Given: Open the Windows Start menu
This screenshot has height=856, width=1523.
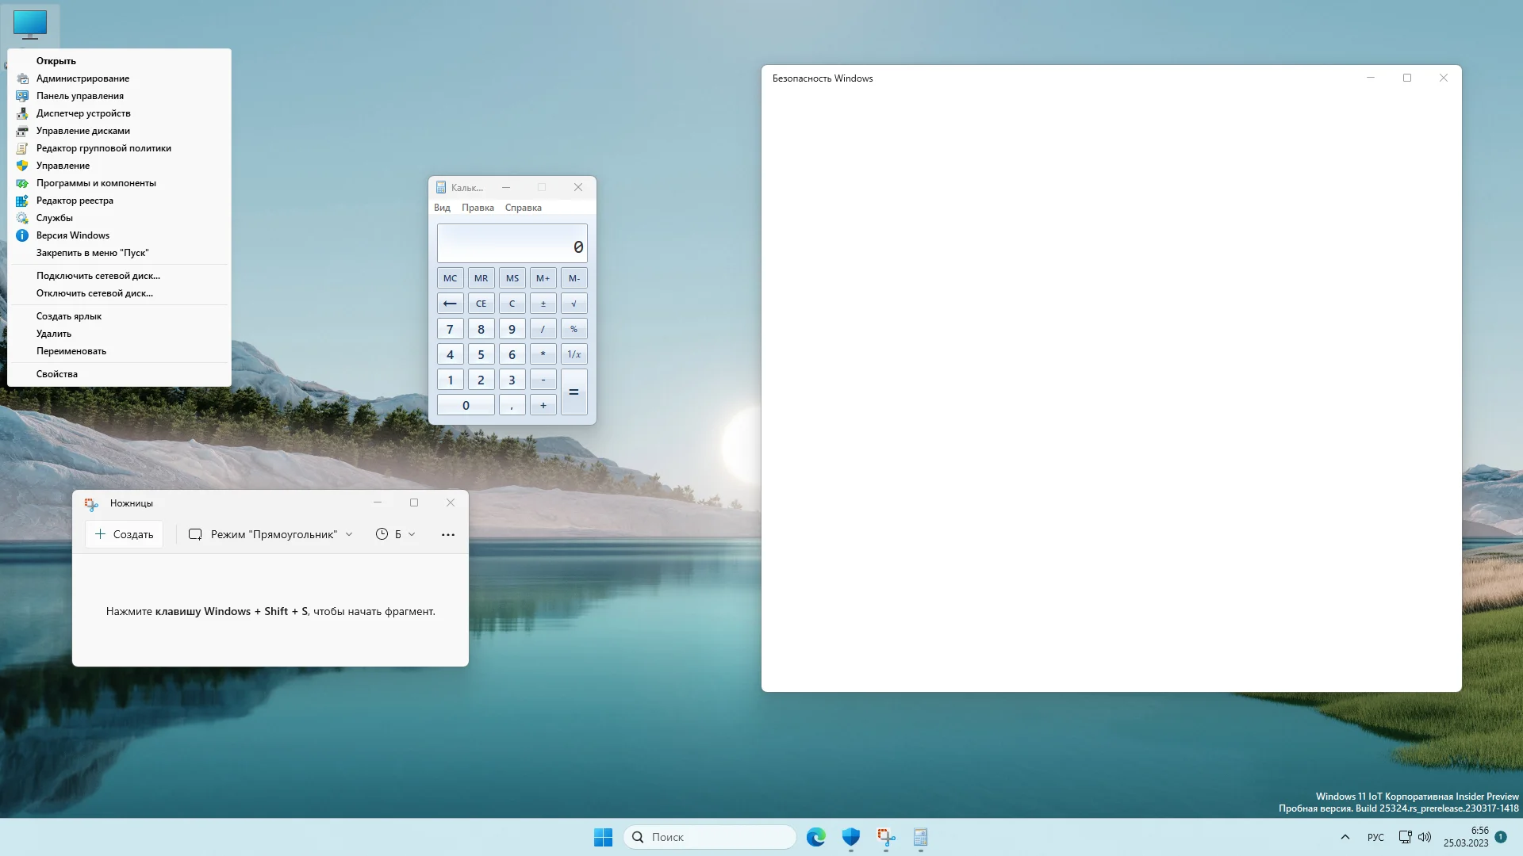Looking at the screenshot, I should (603, 837).
